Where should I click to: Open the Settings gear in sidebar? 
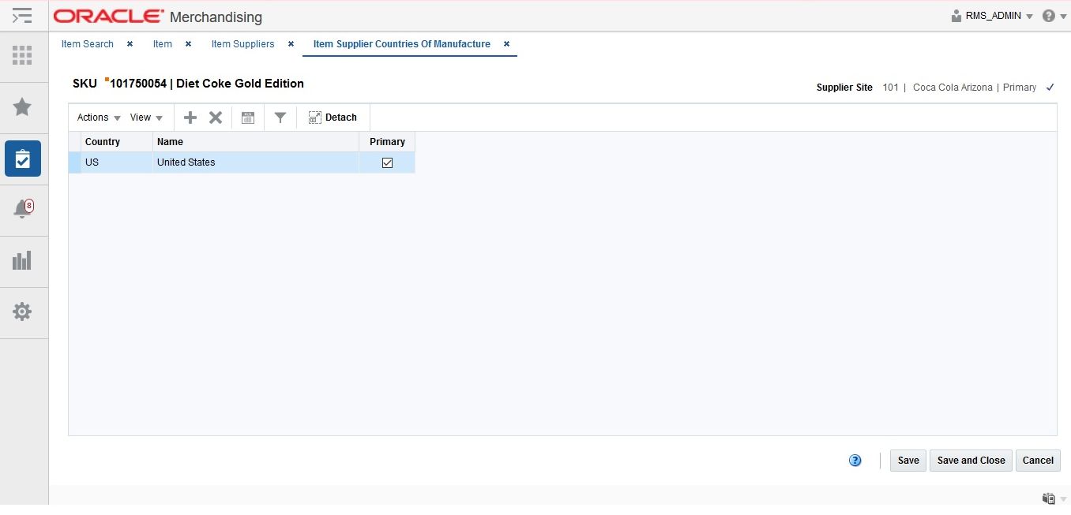pos(22,312)
